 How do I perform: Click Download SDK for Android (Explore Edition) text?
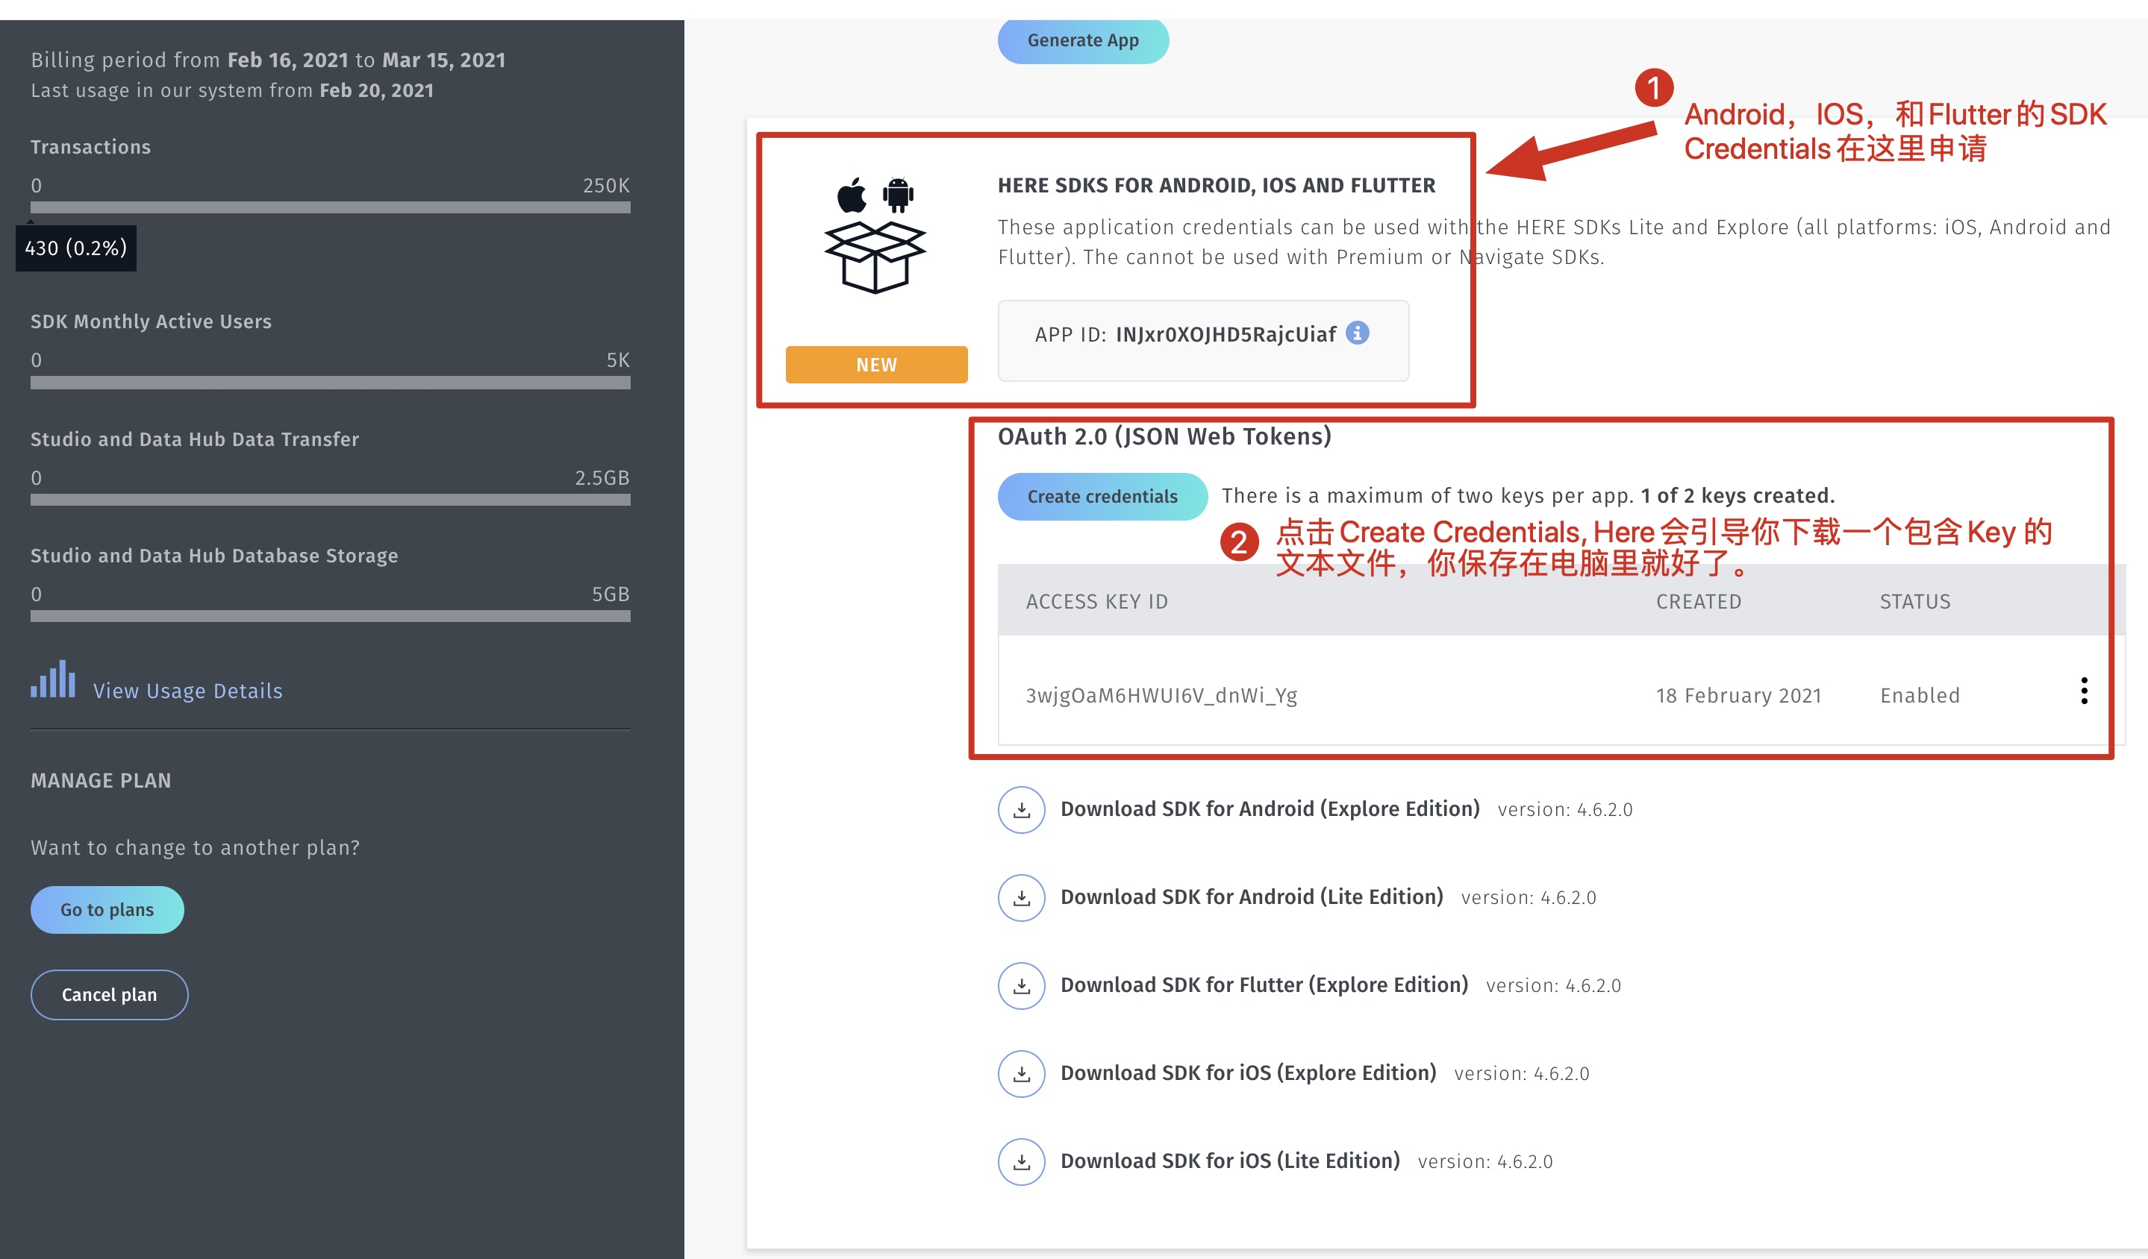coord(1270,809)
